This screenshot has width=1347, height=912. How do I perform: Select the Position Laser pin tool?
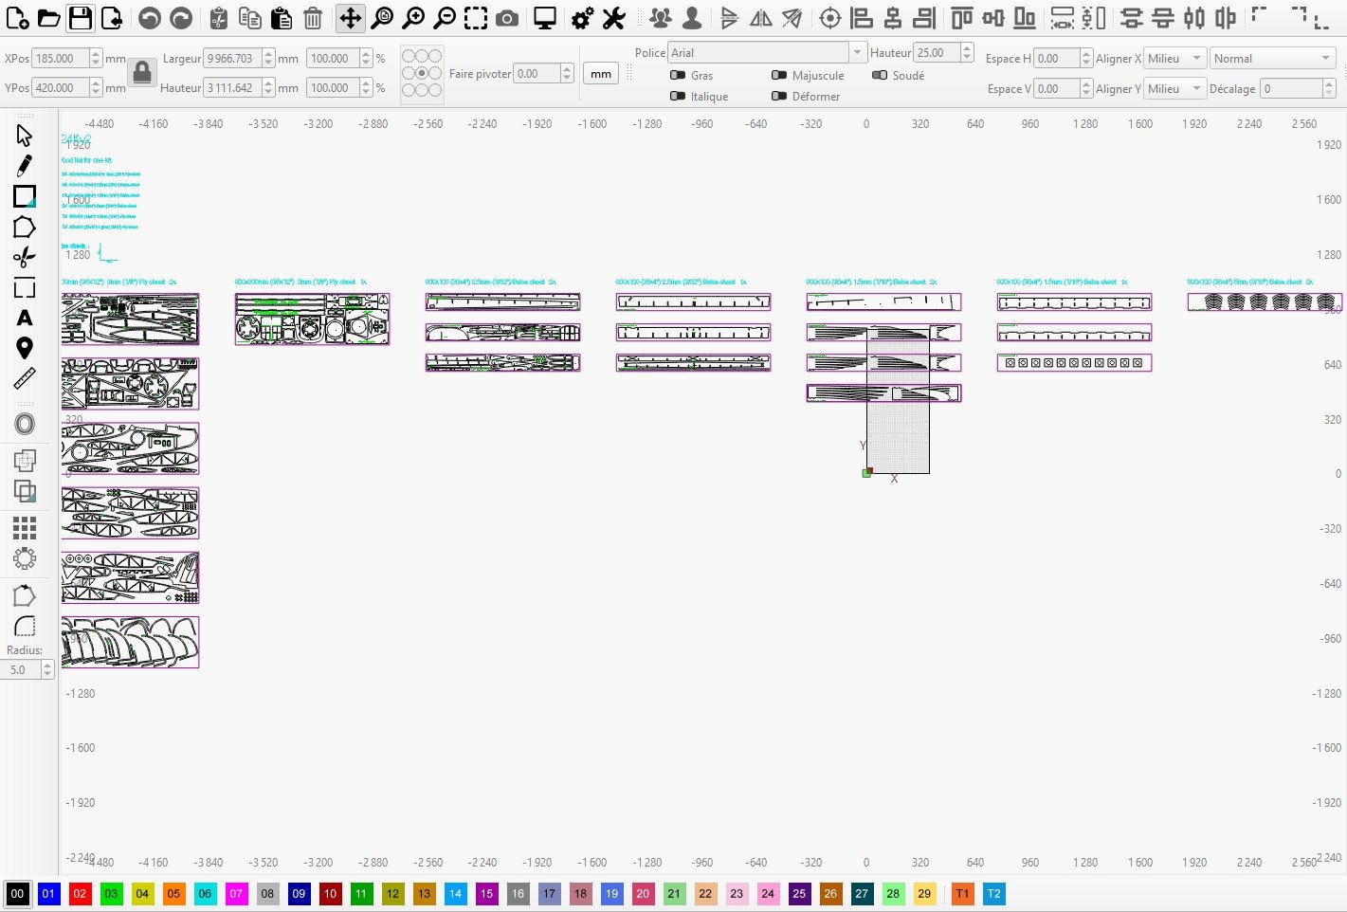point(25,348)
